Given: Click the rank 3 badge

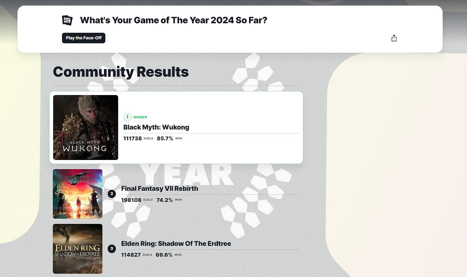Looking at the screenshot, I should 112,248.
